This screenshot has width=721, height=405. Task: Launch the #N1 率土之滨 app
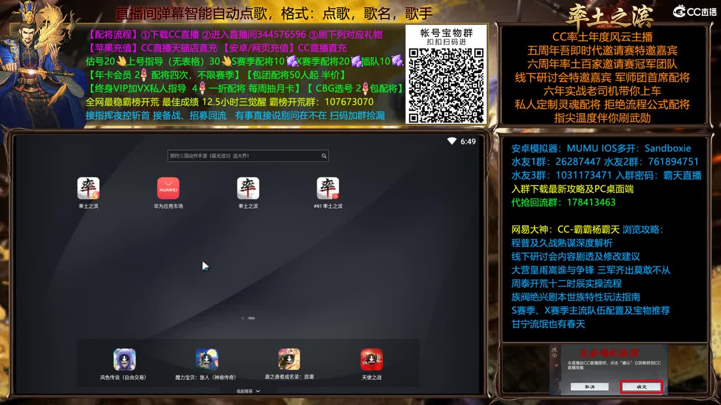(x=328, y=188)
